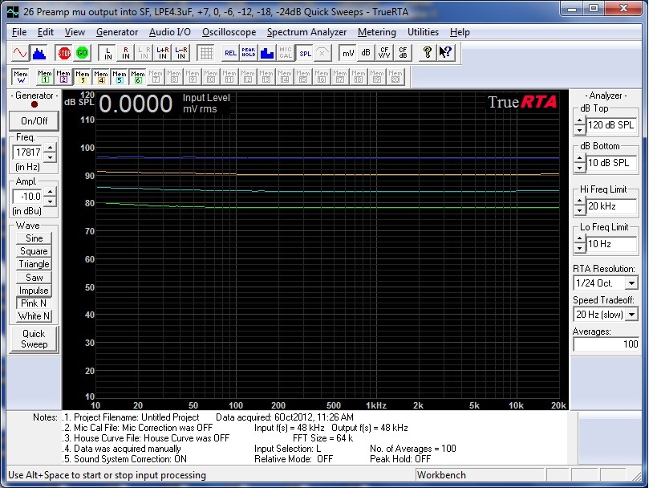Lower Lo Freq Limit with down arrow
Viewport: 657px width, 488px height.
(x=579, y=249)
